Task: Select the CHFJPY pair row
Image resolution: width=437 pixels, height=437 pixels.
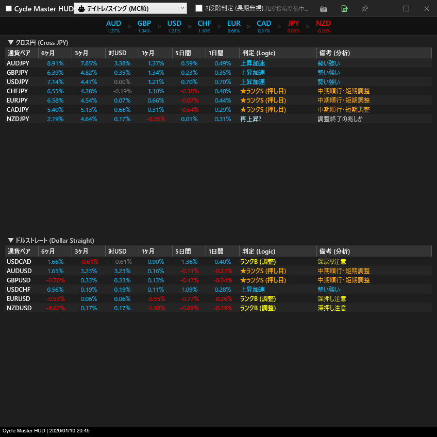Action: point(18,91)
